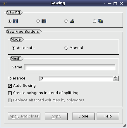
Task: Click the Sew Side Elements icon
Action: point(100,21)
